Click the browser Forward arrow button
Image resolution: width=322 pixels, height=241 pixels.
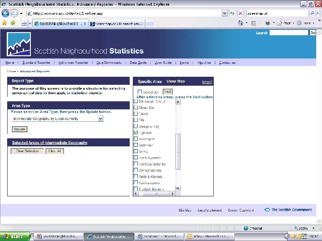click(x=14, y=13)
